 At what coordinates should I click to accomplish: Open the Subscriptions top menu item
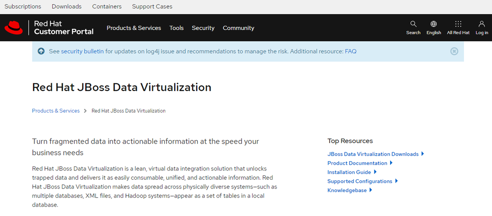(x=23, y=6)
